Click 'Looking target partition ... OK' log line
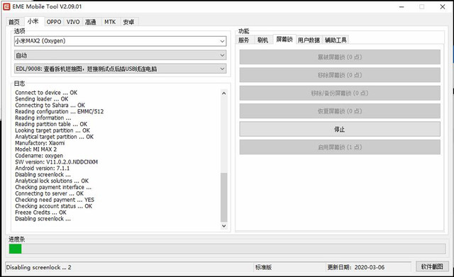 [52, 130]
